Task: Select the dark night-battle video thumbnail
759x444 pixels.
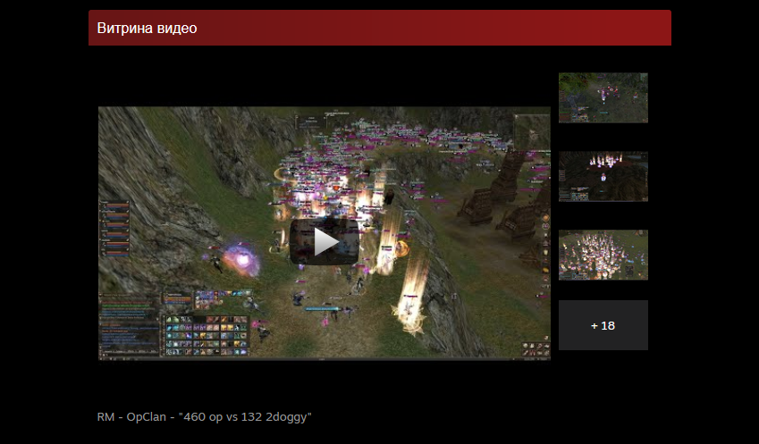Action: [603, 176]
